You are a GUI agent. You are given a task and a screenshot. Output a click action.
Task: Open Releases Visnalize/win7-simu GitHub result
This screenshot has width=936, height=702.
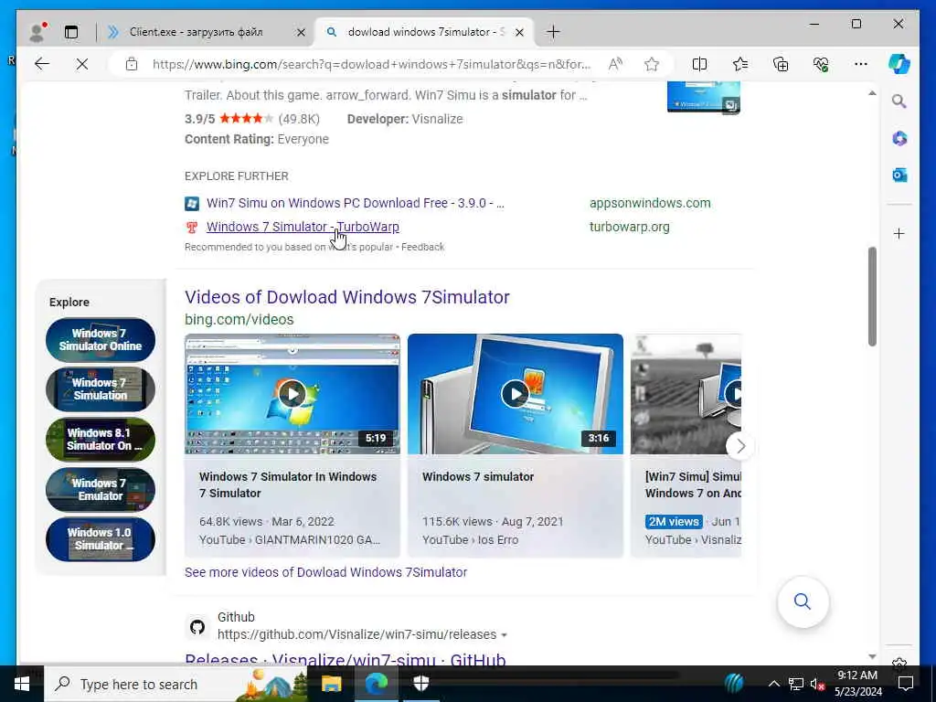[345, 659]
